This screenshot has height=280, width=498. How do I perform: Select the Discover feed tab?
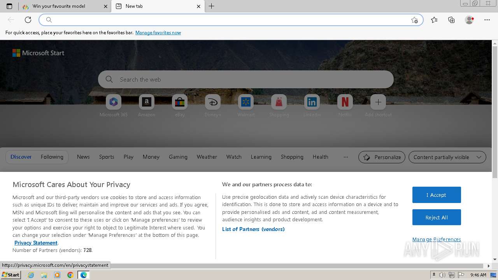pyautogui.click(x=21, y=157)
